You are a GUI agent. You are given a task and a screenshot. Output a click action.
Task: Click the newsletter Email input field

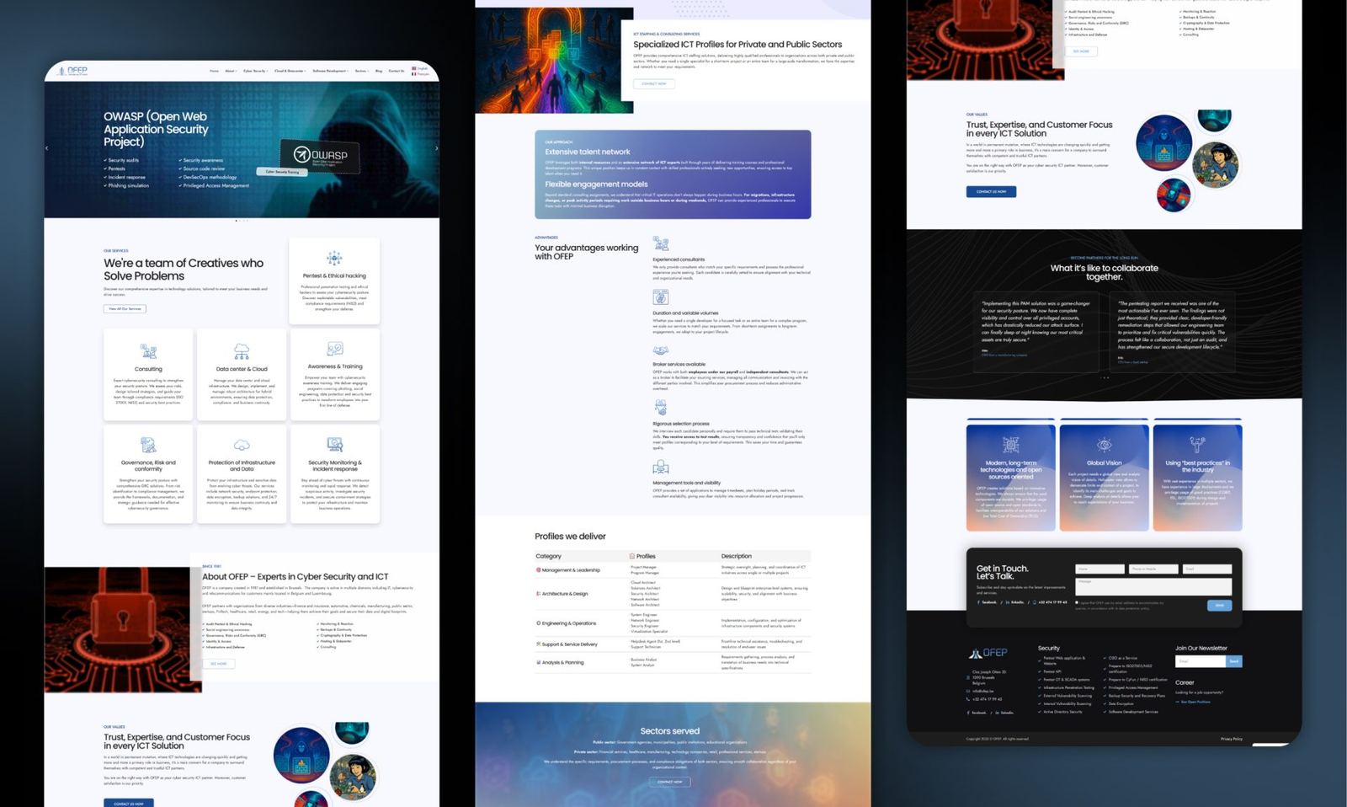(1200, 661)
